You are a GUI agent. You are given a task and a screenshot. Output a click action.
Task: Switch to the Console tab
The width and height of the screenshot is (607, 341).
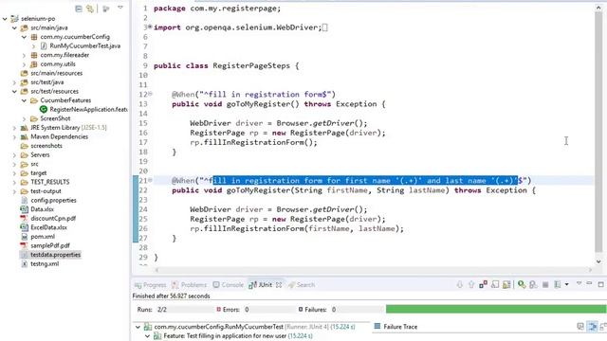point(228,285)
